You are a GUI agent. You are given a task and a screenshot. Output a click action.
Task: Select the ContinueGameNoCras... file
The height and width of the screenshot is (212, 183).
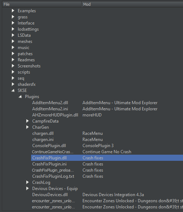(x=53, y=152)
